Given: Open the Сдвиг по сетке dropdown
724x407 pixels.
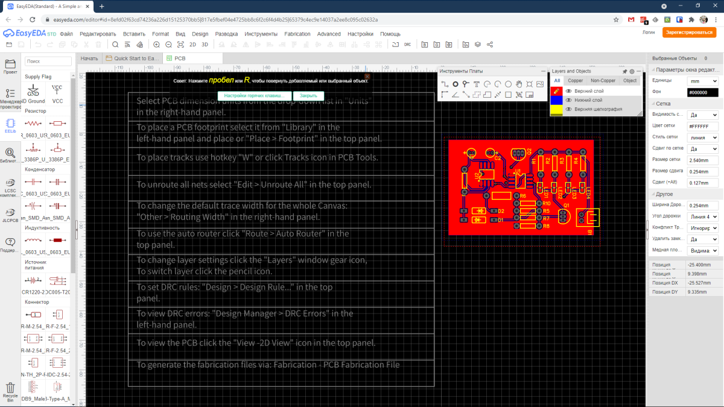Looking at the screenshot, I should [703, 148].
